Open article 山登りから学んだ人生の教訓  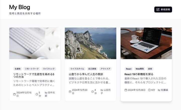click(86, 74)
